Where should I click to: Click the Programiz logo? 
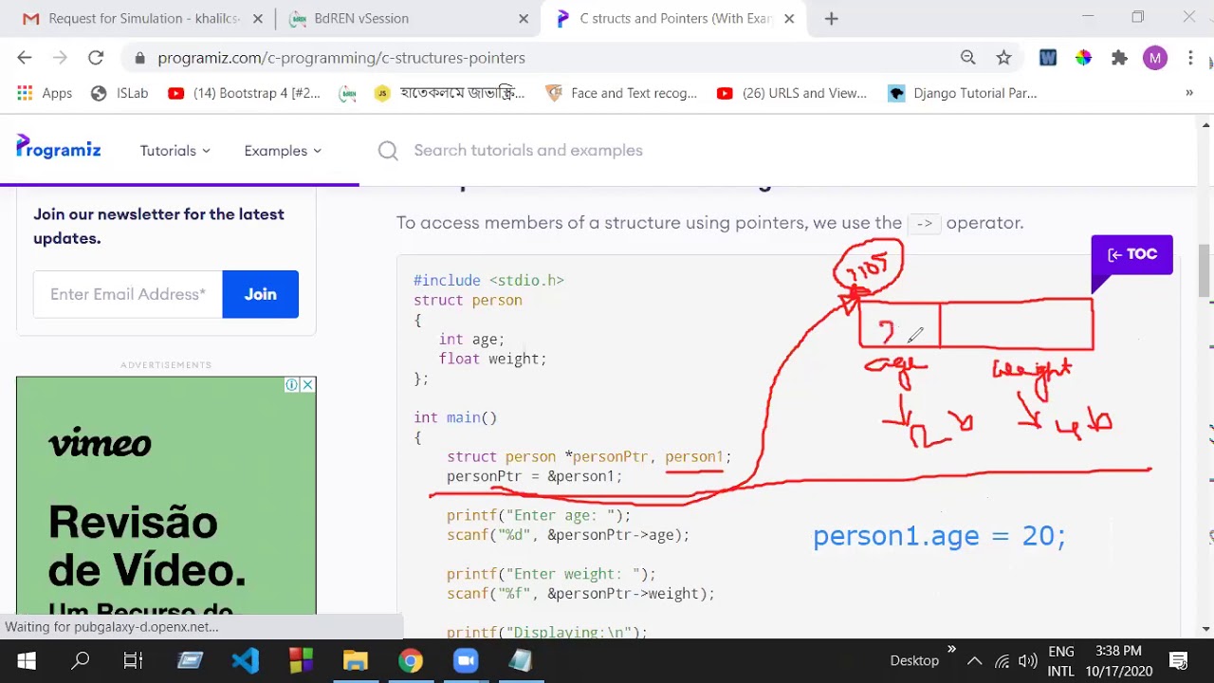pos(59,148)
